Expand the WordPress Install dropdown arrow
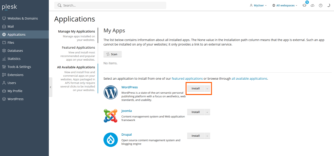Viewport: 334px width, 156px height. tap(207, 89)
